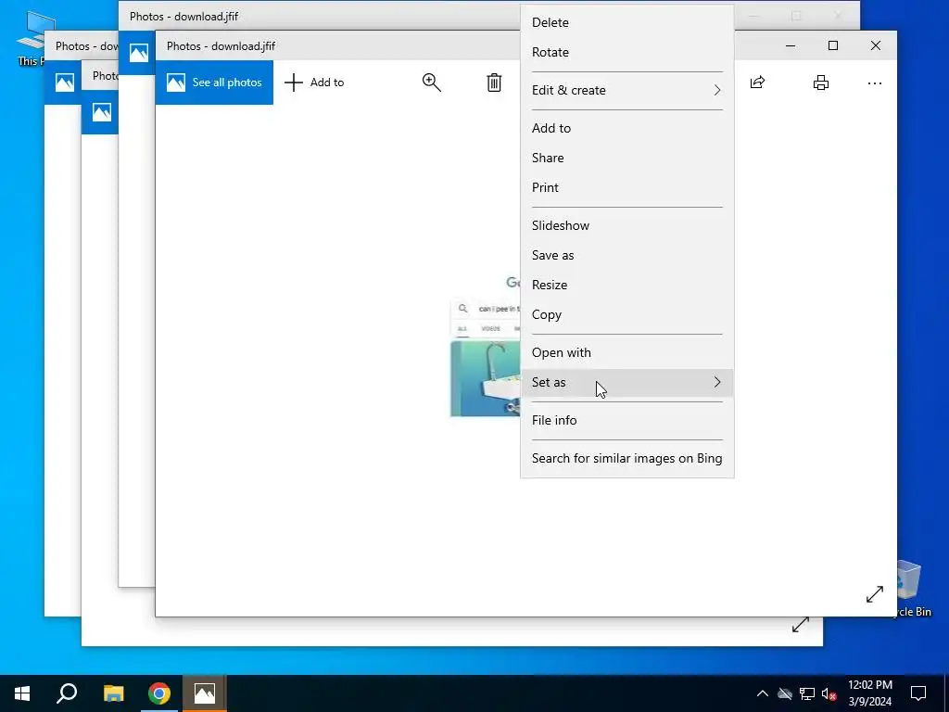The image size is (949, 712).
Task: Click the OneDrive cloud tray icon
Action: (x=785, y=693)
